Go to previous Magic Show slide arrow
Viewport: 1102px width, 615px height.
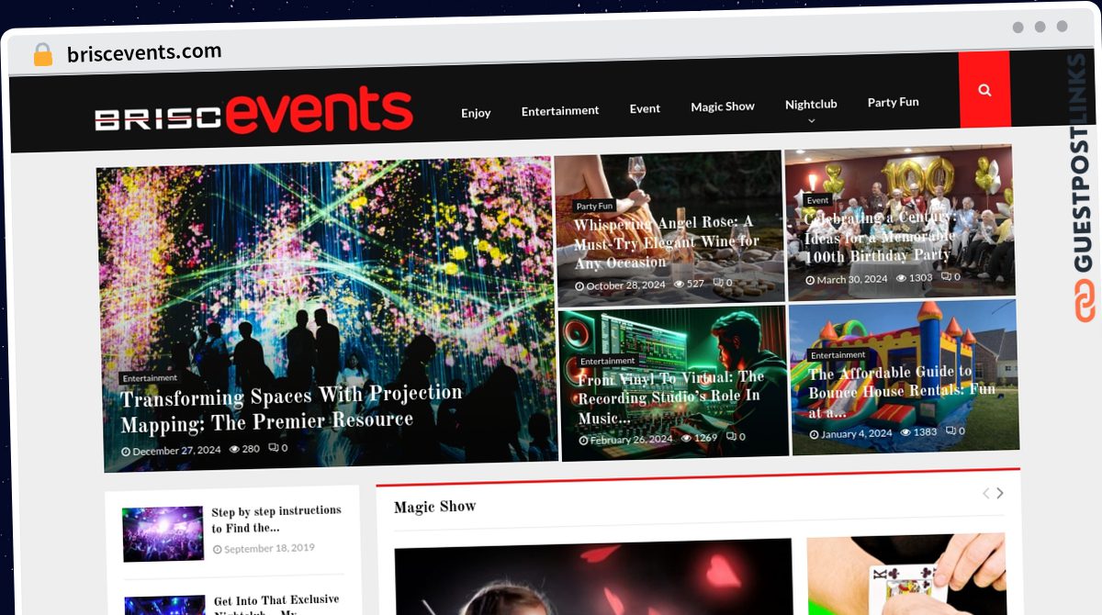coord(985,493)
